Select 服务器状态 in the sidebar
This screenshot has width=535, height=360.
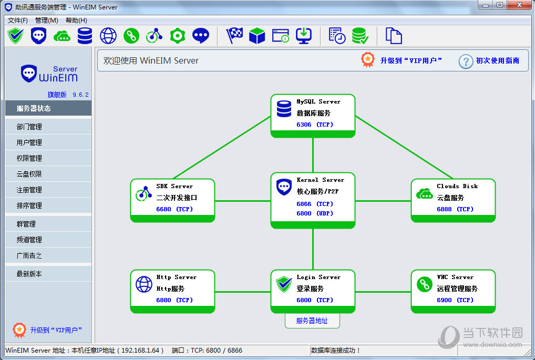pyautogui.click(x=48, y=108)
